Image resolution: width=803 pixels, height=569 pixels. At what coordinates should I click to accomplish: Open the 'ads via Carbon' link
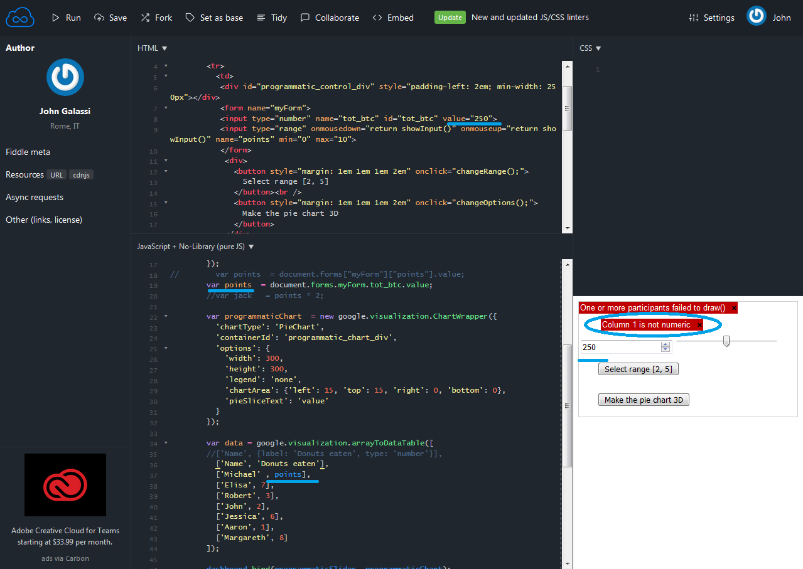coord(65,558)
